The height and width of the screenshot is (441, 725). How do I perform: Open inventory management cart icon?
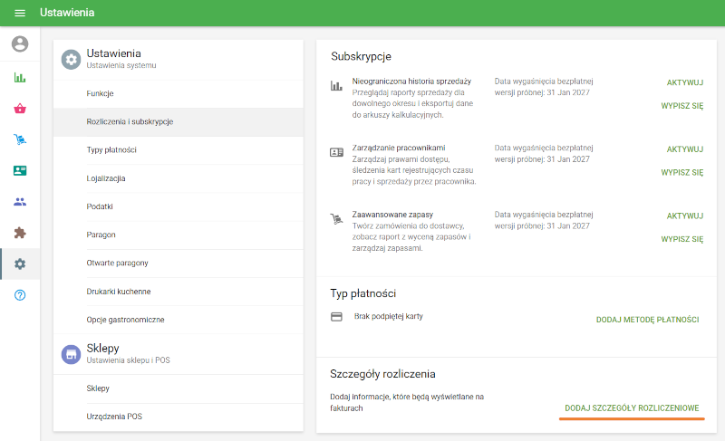(x=20, y=139)
